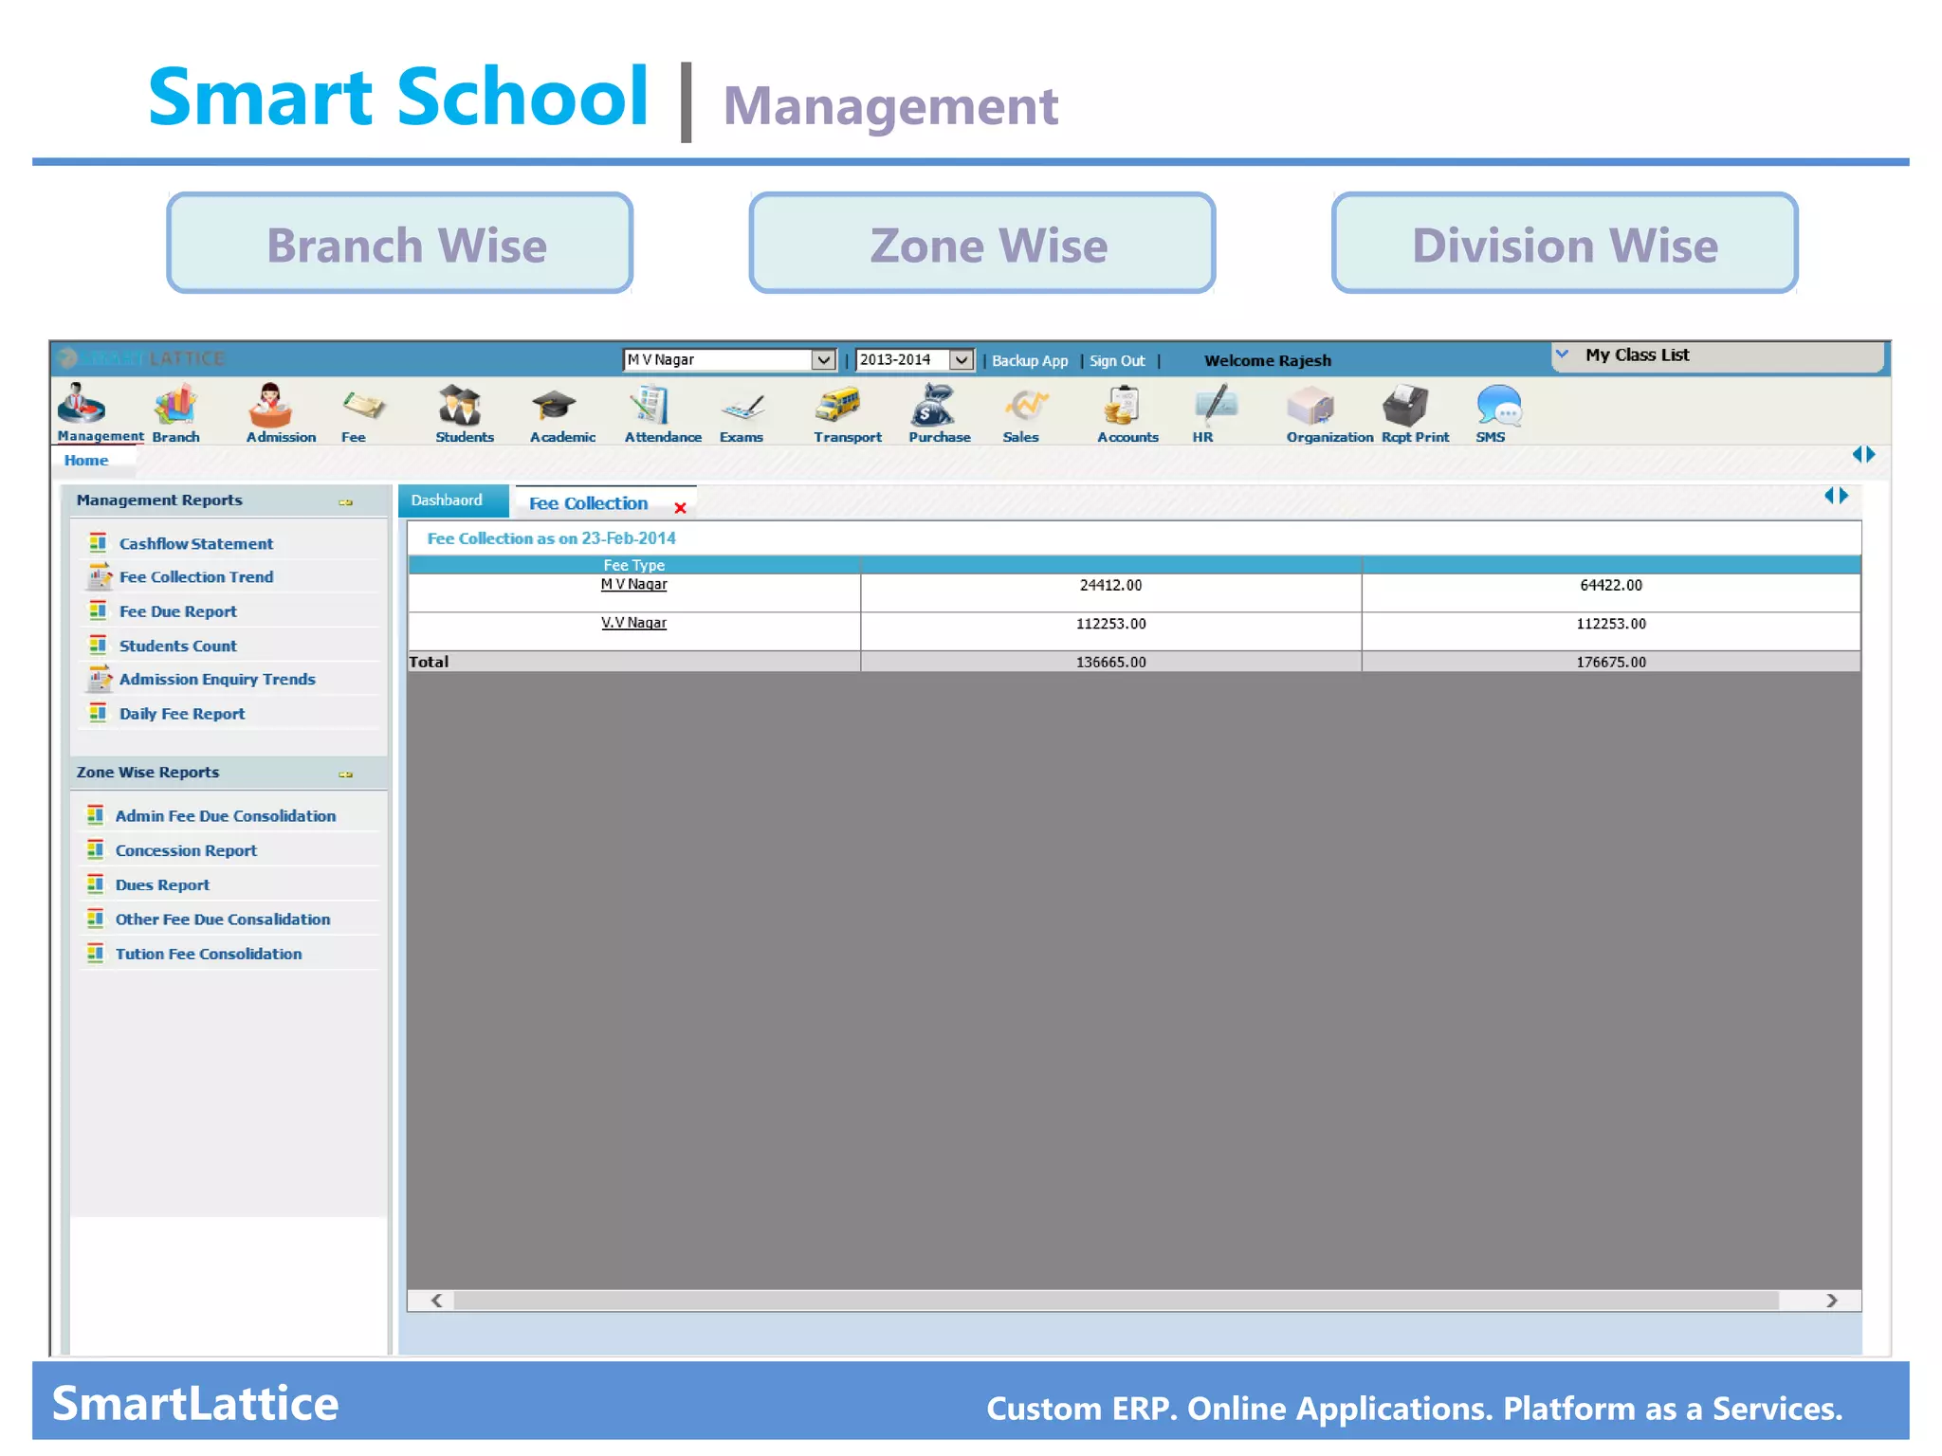Open the M V Nagar row link
Image resolution: width=1942 pixels, height=1456 pixels.
click(633, 584)
